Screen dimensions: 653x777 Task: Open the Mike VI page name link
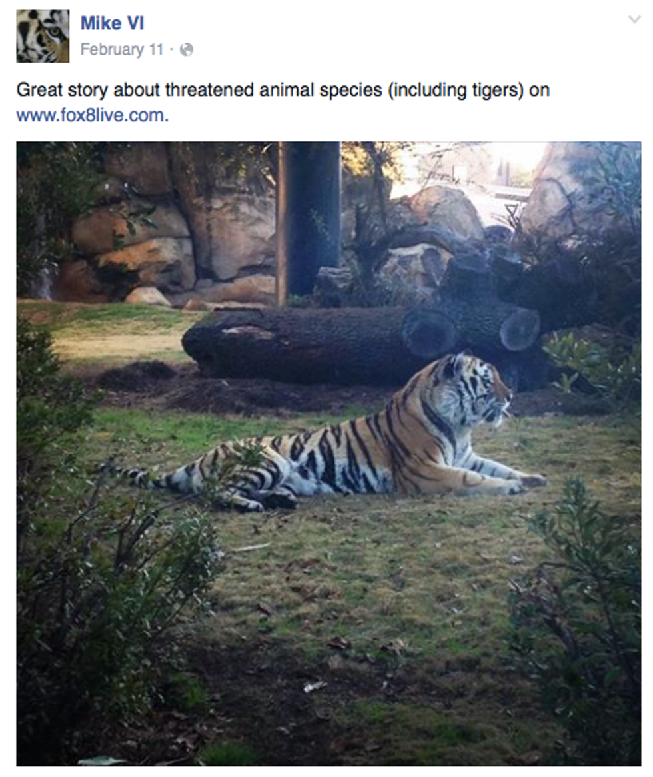[x=112, y=23]
